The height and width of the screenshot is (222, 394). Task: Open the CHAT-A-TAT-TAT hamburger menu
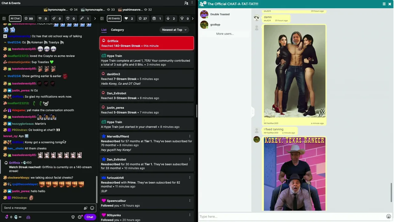point(384,4)
